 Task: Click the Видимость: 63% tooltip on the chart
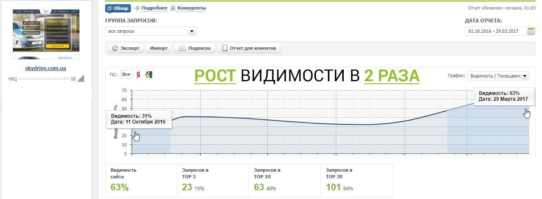tap(503, 96)
